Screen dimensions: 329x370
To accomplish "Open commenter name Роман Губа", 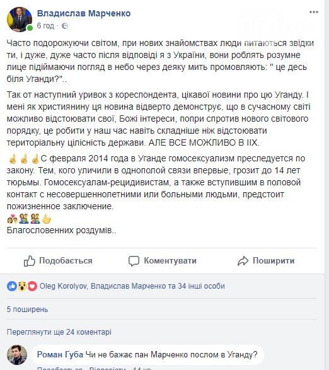I will coord(60,354).
